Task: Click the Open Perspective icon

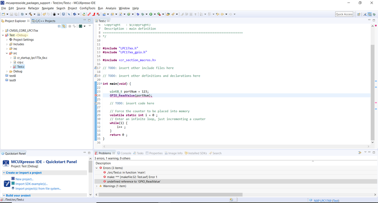Action: (x=359, y=14)
